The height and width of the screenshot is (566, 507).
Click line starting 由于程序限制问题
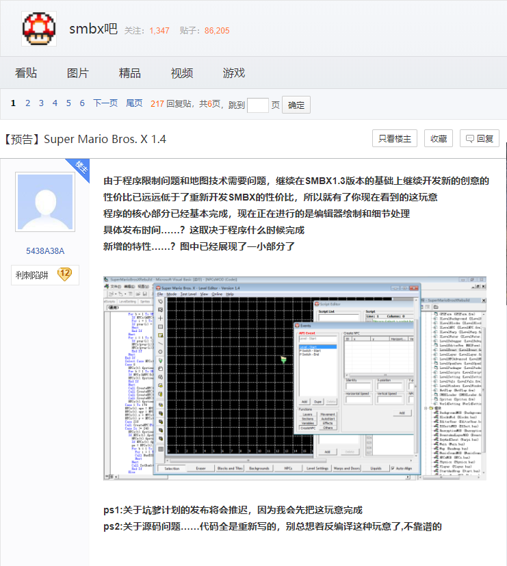point(296,181)
